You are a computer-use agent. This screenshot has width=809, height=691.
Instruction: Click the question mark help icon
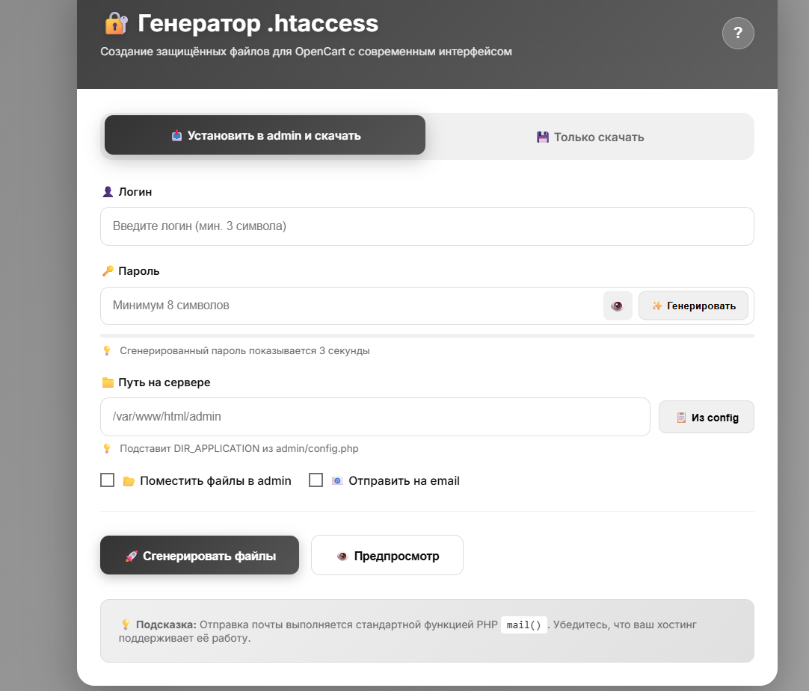tap(737, 33)
